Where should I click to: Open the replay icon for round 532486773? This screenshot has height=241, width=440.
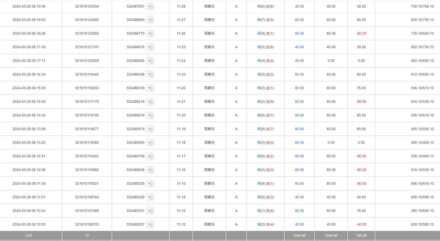(x=150, y=34)
